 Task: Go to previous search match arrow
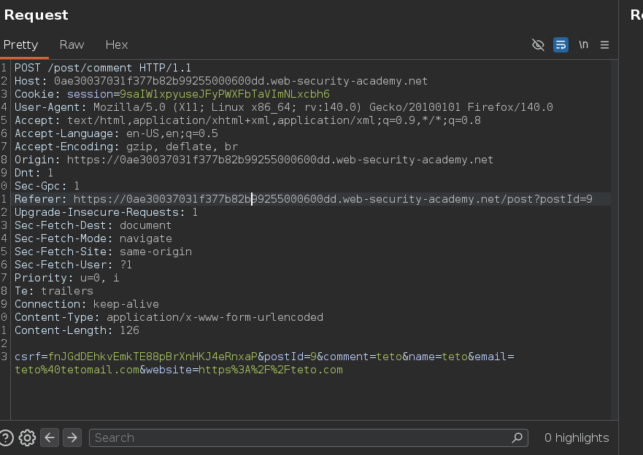pos(50,437)
